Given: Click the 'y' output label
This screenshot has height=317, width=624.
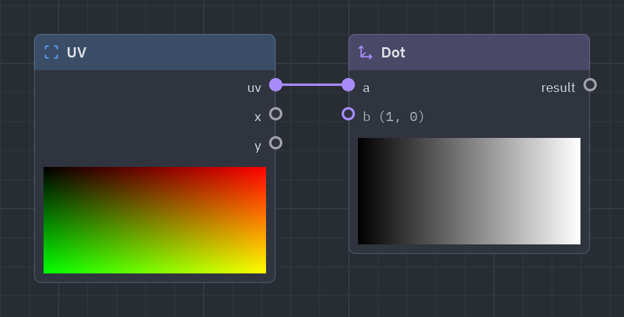Looking at the screenshot, I should coord(258,146).
